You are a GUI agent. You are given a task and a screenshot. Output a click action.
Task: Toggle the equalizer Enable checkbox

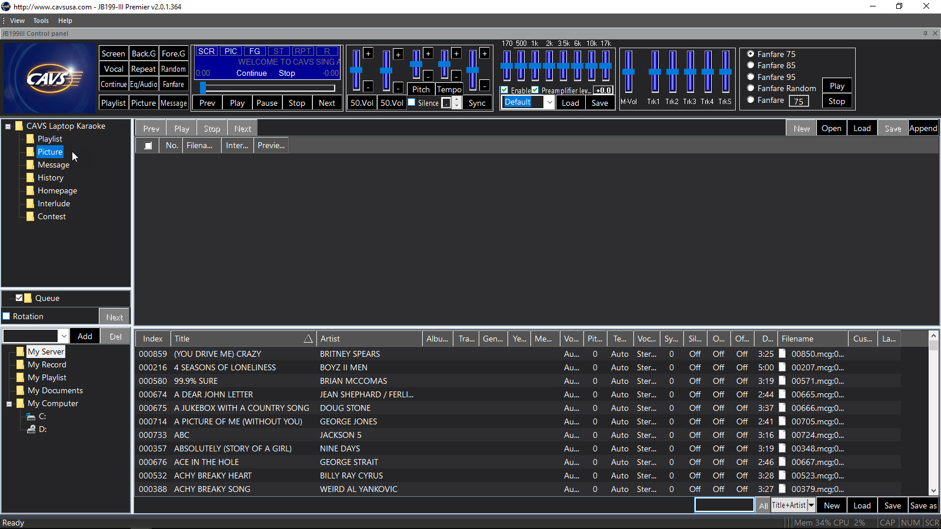(505, 90)
